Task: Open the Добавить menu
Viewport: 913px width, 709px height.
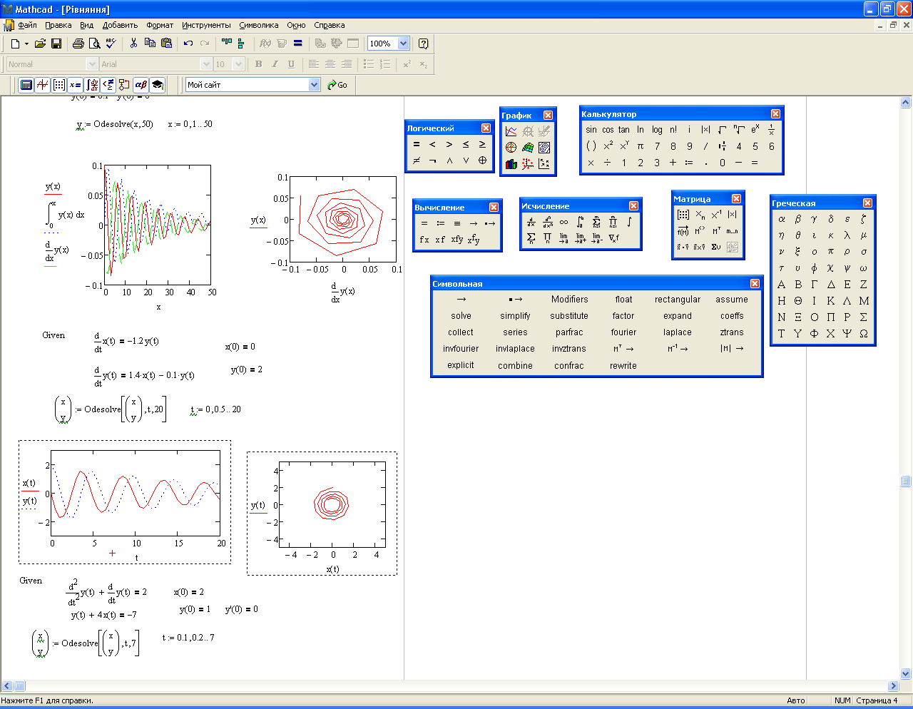Action: click(120, 25)
